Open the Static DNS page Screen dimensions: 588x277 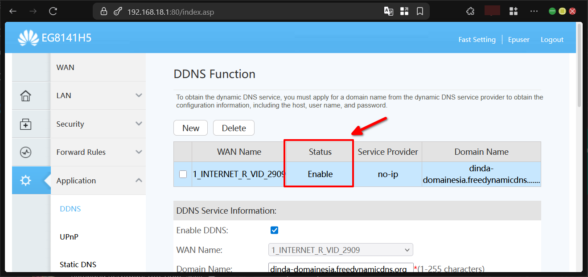(78, 264)
